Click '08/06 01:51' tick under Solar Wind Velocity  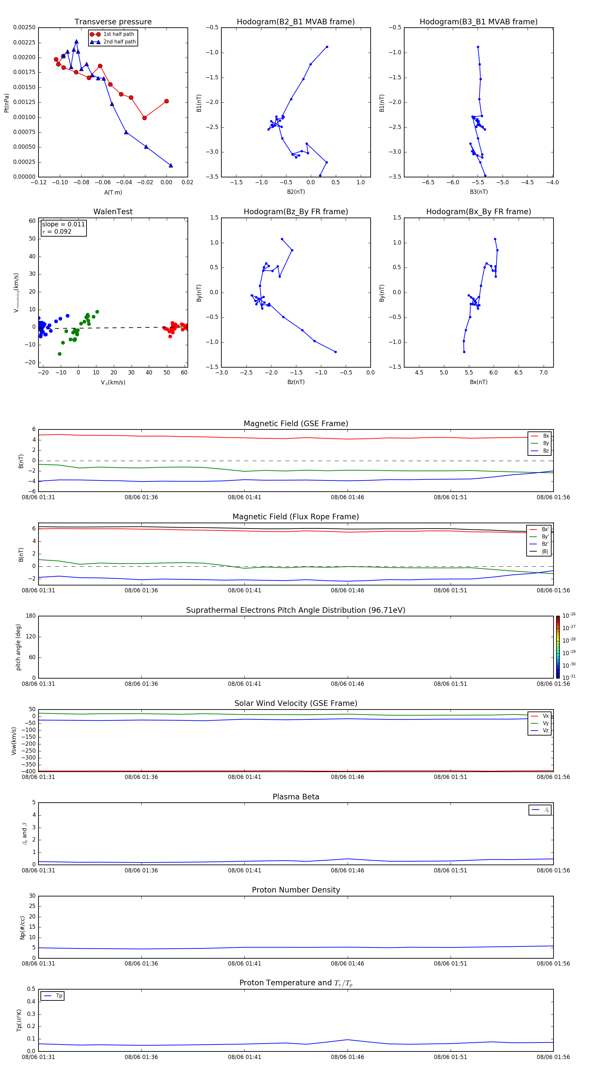click(451, 777)
